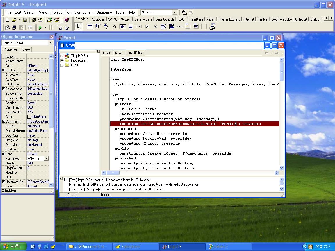Switch to the Events tab
Screen dimensions: 335x251
[x=26, y=50]
